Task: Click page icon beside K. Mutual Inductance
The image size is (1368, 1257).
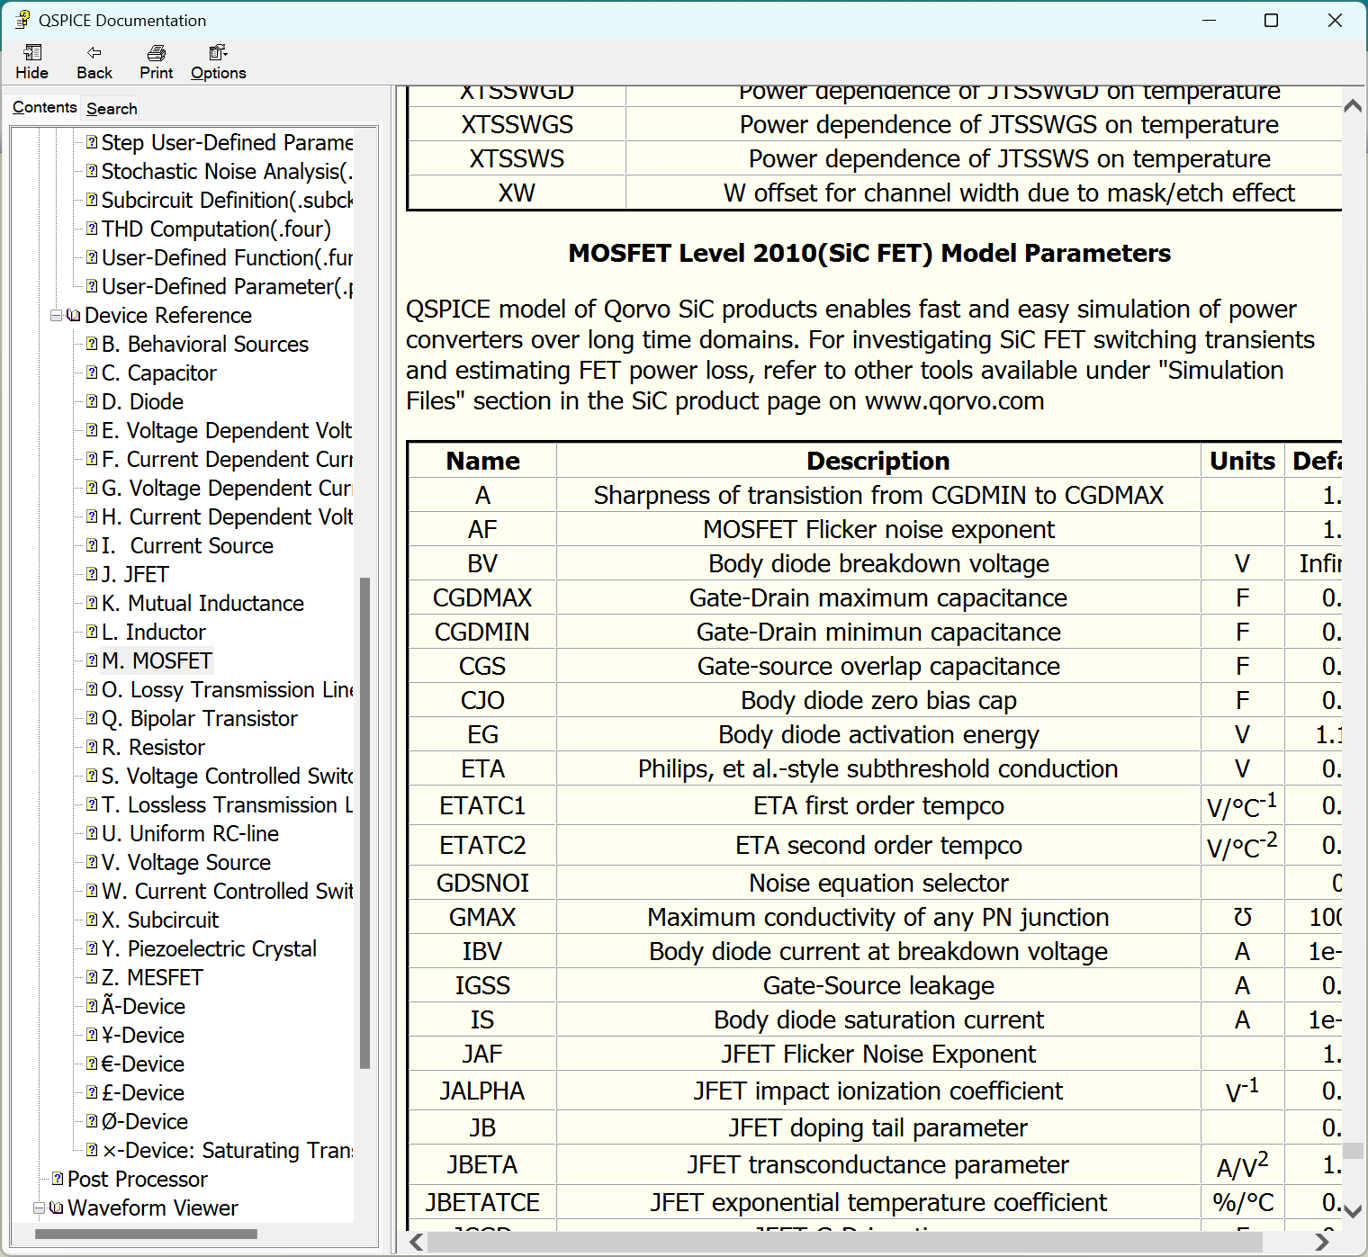Action: click(x=92, y=604)
